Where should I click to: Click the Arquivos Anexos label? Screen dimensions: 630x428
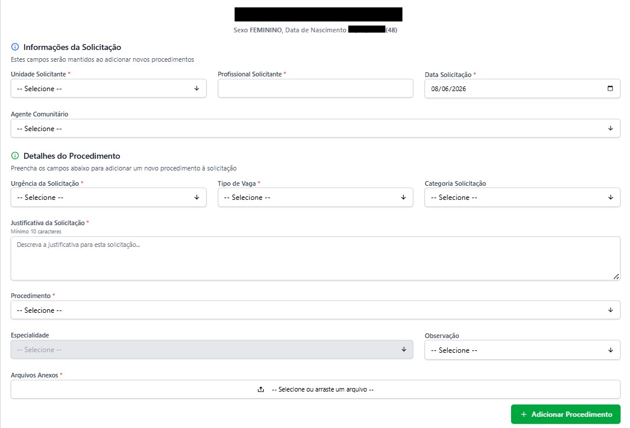[x=34, y=376]
